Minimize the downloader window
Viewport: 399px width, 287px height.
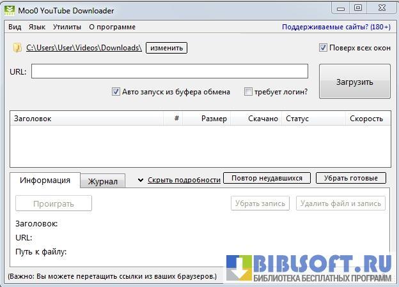click(339, 8)
